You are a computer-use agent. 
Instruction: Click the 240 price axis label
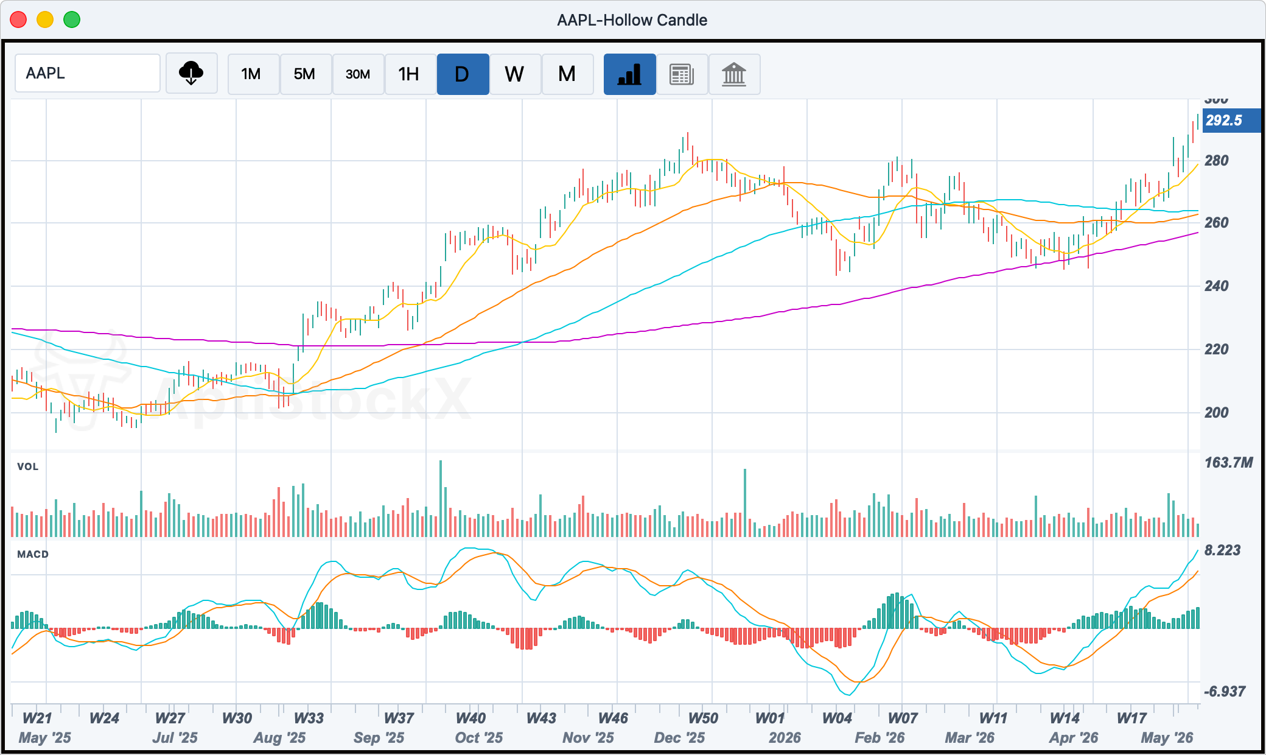pyautogui.click(x=1216, y=286)
